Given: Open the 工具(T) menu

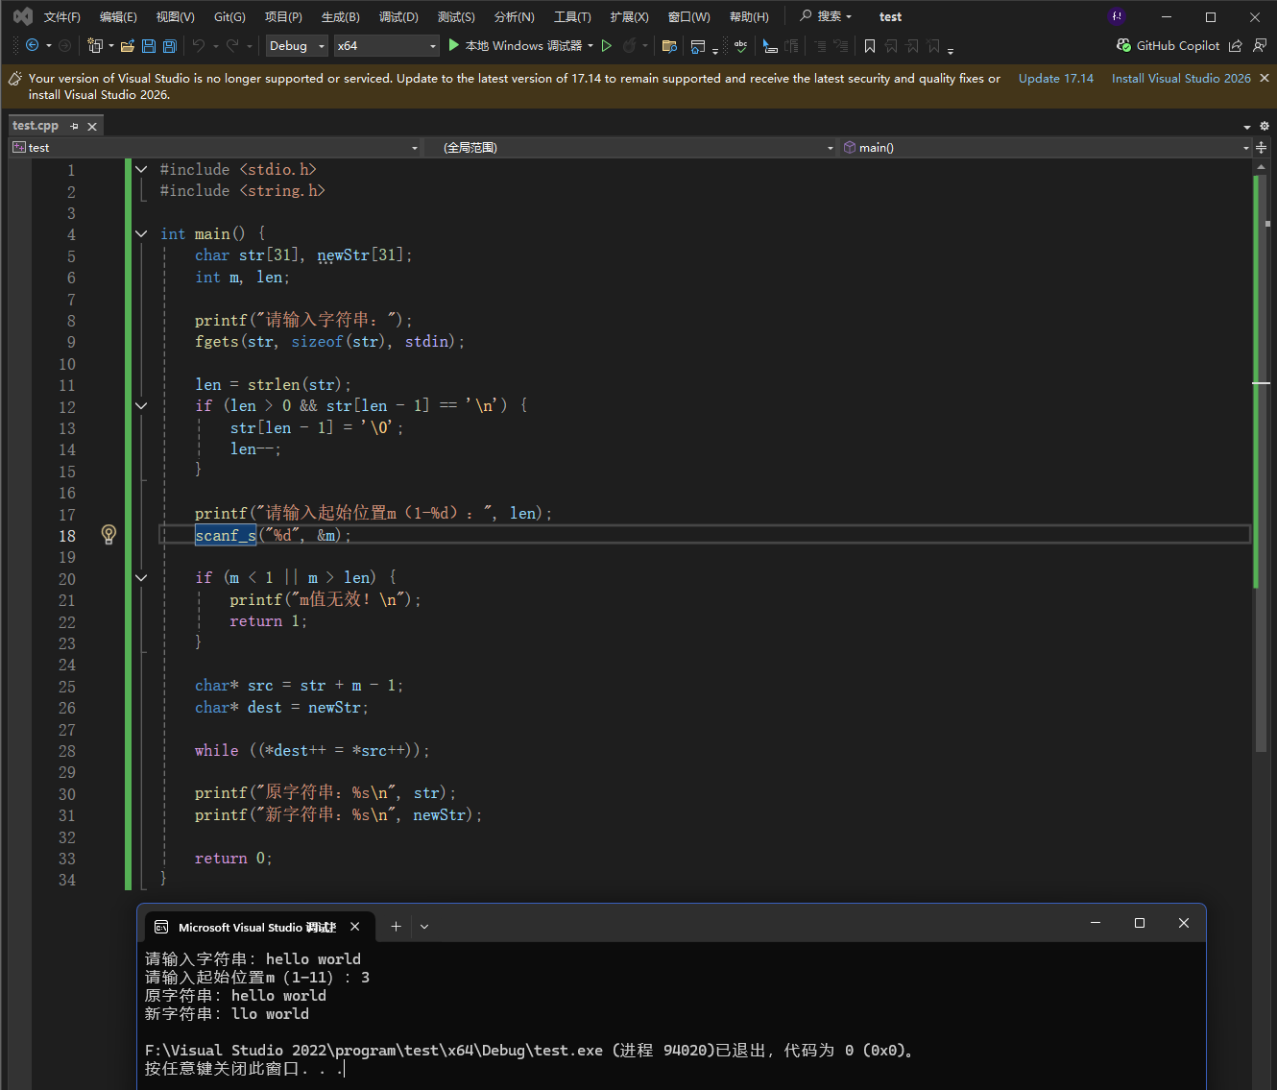Looking at the screenshot, I should pos(572,16).
